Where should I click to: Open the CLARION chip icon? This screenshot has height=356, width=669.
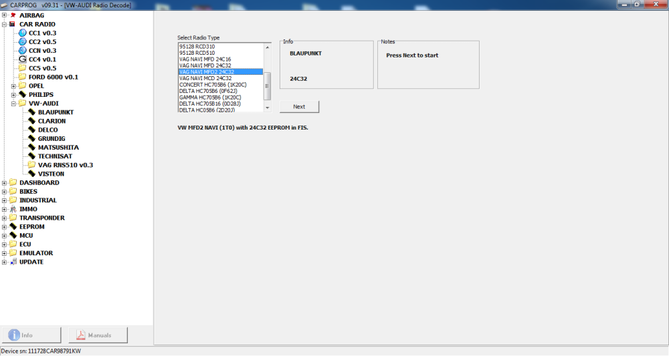pyautogui.click(x=32, y=121)
